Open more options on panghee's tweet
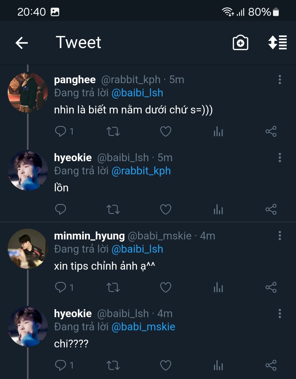This screenshot has height=379, width=296. pyautogui.click(x=280, y=80)
